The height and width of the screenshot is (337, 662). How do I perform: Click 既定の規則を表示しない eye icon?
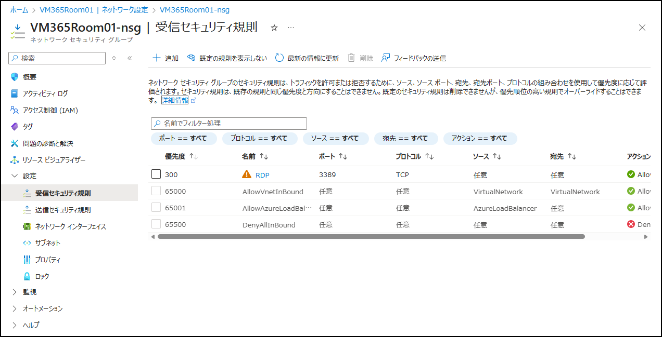point(191,58)
